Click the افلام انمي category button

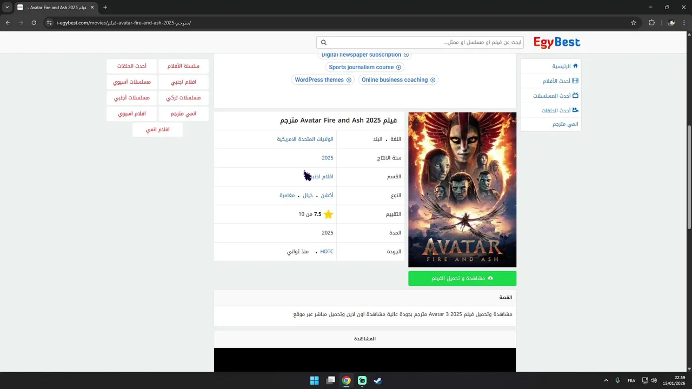tap(158, 130)
